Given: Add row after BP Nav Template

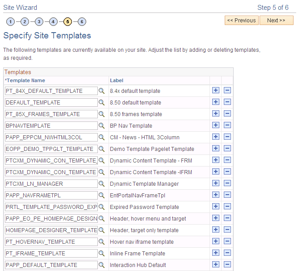Looking at the screenshot, I should (216, 125).
